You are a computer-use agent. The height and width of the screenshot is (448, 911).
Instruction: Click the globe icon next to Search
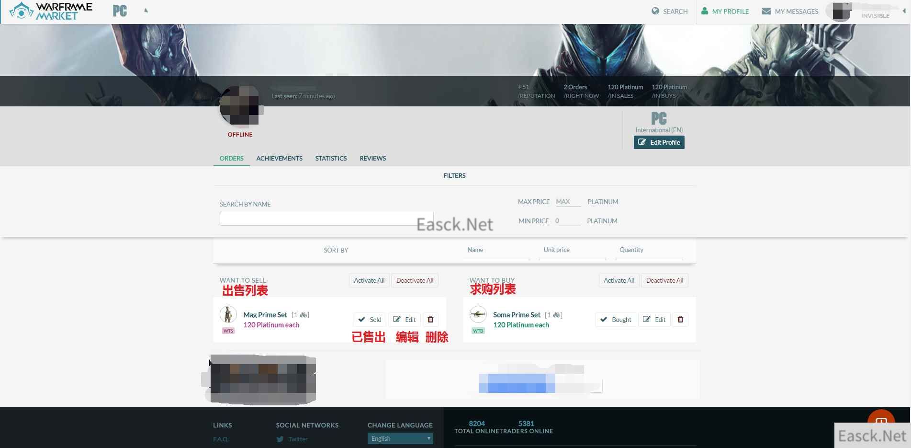coord(655,11)
